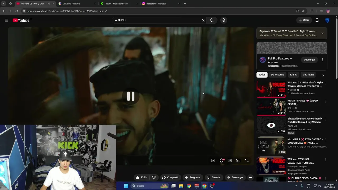Select the Kris R. filter chip
The image size is (338, 190).
pos(294,75)
